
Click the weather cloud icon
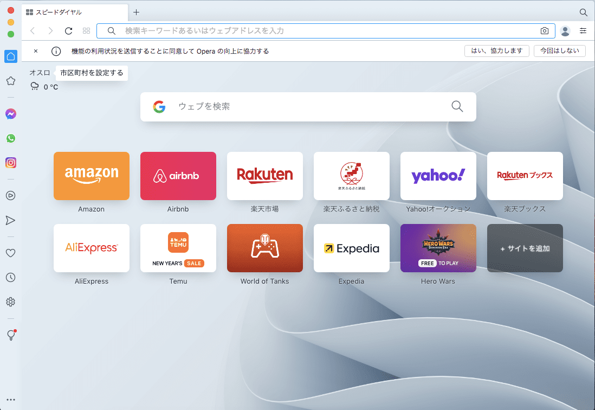point(35,87)
